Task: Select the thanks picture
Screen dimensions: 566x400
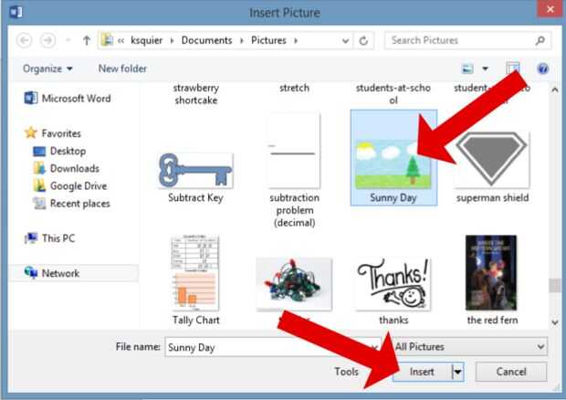Action: tap(393, 291)
